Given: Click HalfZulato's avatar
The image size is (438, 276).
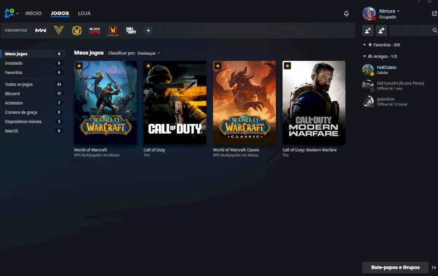Looking at the screenshot, I should [x=368, y=70].
